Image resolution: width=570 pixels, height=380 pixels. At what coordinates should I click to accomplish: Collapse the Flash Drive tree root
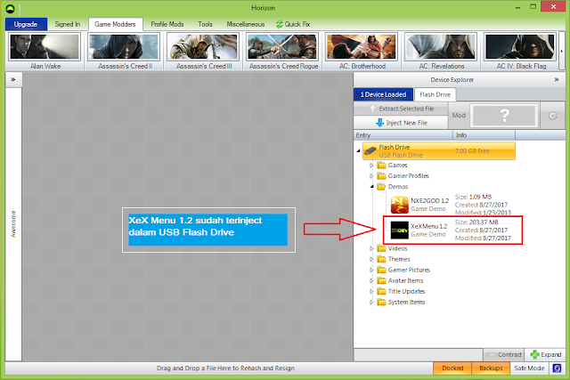(x=358, y=150)
